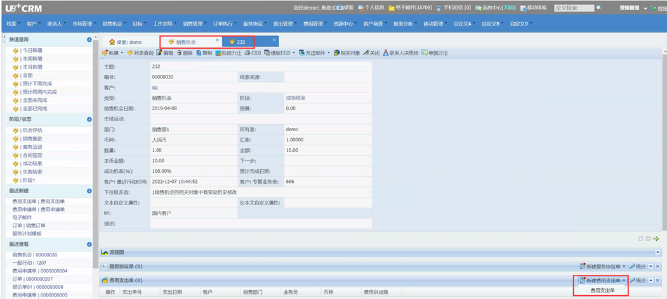Click 统计 in the 服务协议单 section
Image resolution: width=667 pixels, height=299 pixels.
[x=638, y=266]
